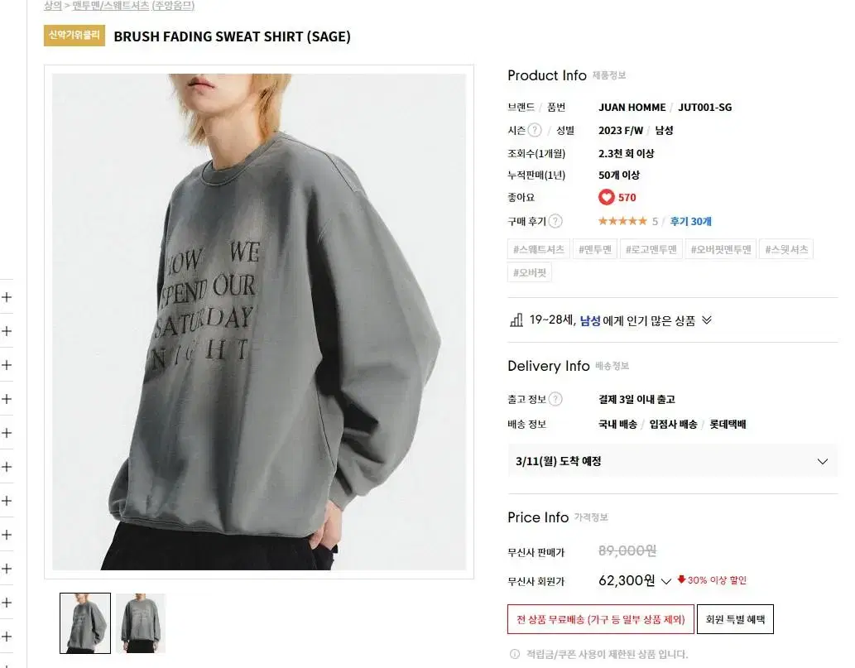Open purchase review help question icon

tap(555, 221)
